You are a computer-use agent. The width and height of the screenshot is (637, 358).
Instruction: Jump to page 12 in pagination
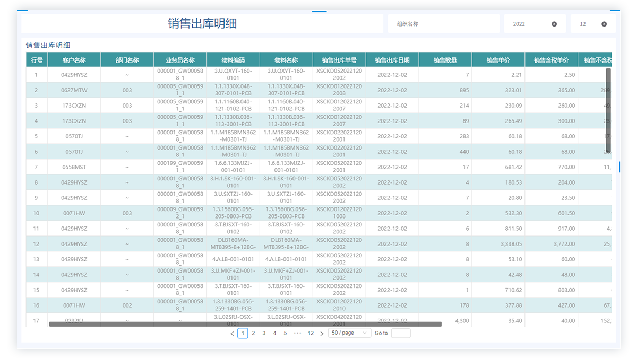tap(311, 334)
